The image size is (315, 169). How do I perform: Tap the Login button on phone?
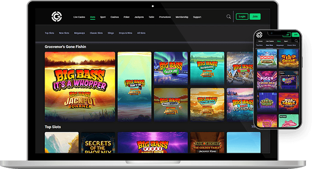(287, 35)
